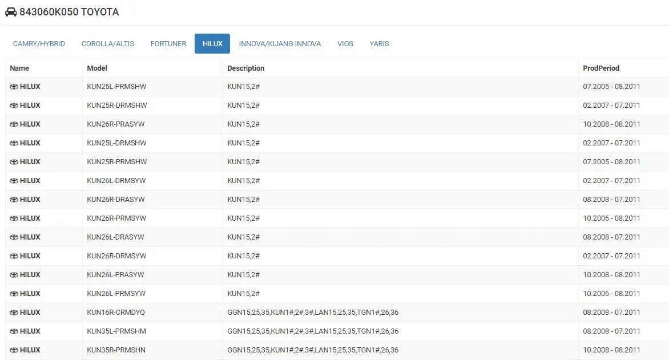Viewport: 669px width, 361px height.
Task: Click Toyota logo in KUN25L-DRMSHW row
Action: click(x=14, y=143)
